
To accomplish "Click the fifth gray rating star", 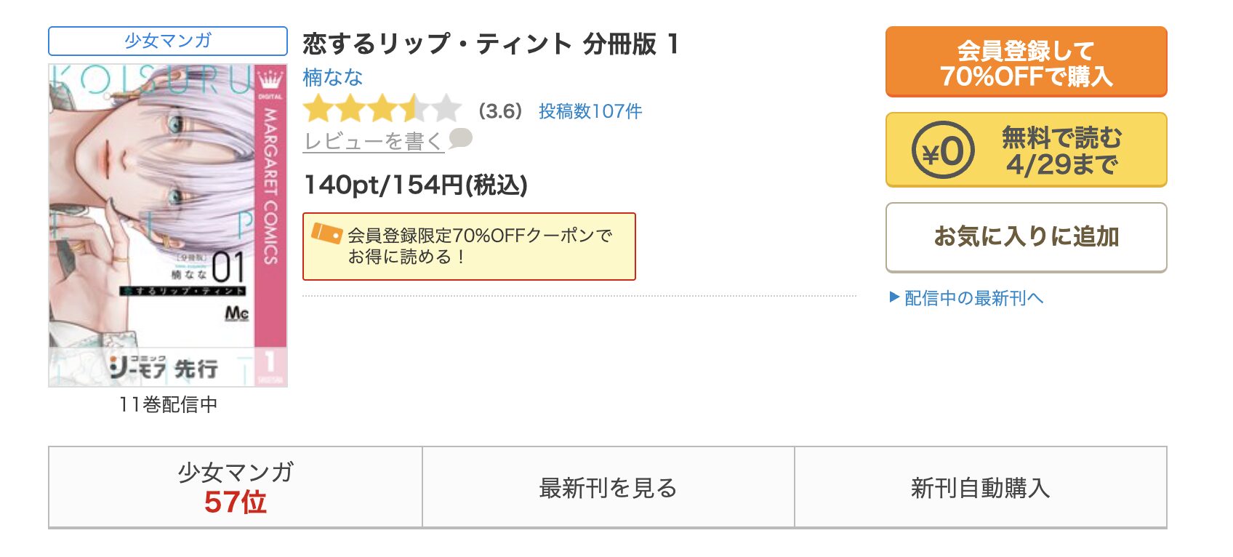I will (447, 110).
